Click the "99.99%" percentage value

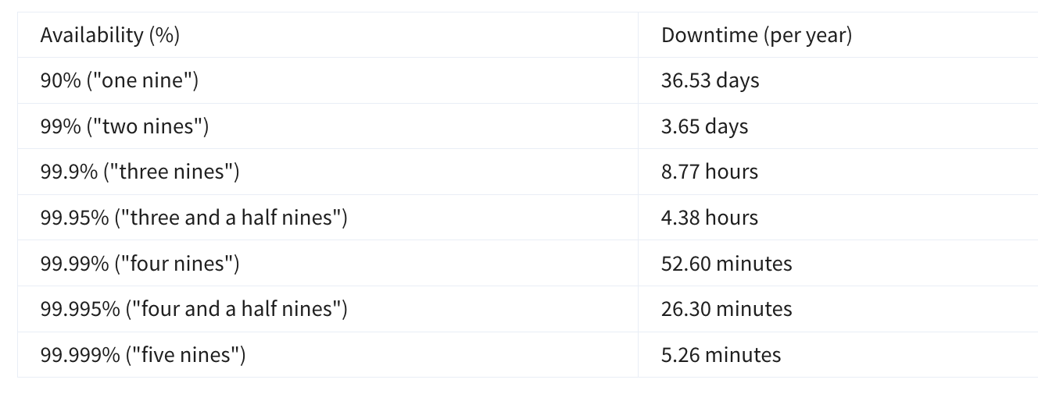click(74, 264)
